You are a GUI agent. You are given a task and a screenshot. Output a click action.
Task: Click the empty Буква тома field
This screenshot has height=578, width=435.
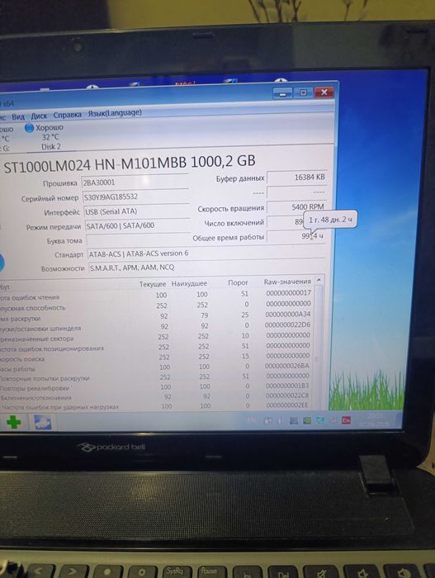coord(138,240)
